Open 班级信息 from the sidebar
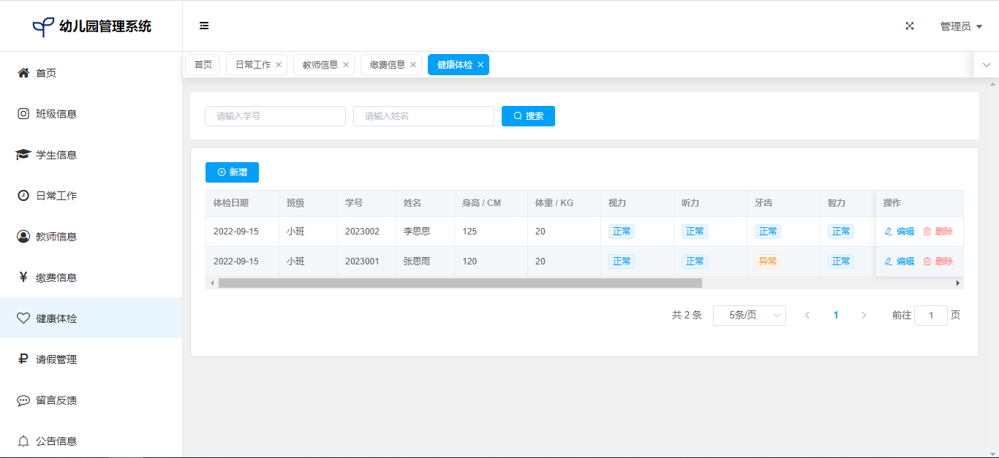 [56, 114]
